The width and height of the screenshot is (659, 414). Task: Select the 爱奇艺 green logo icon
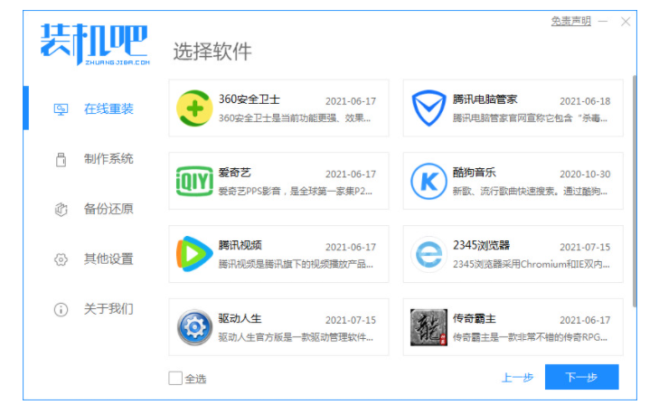point(194,182)
